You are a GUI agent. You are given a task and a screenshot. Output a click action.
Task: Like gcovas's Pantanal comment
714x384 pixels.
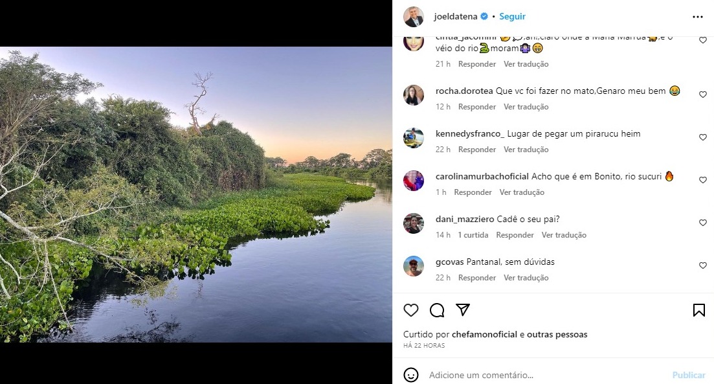click(703, 265)
